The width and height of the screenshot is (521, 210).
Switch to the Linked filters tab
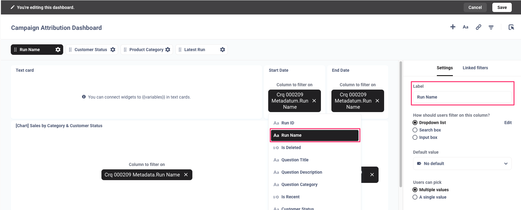(x=475, y=68)
